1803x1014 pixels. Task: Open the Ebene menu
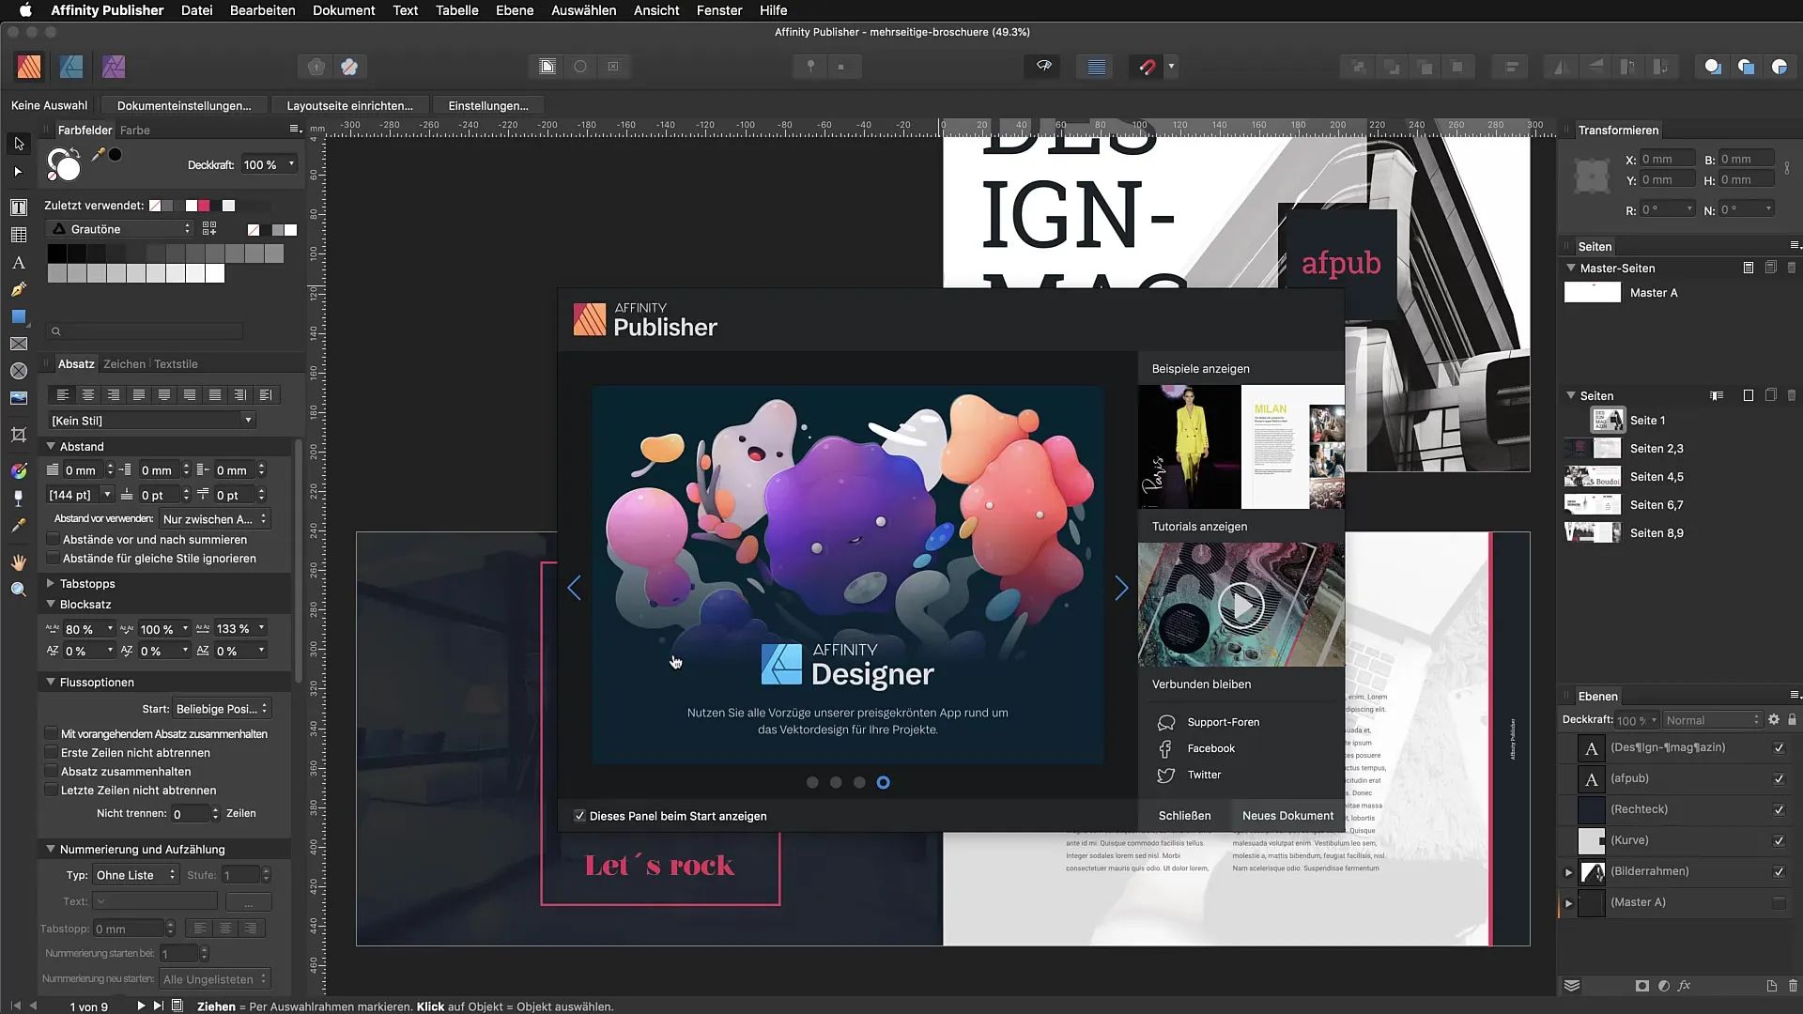[515, 10]
